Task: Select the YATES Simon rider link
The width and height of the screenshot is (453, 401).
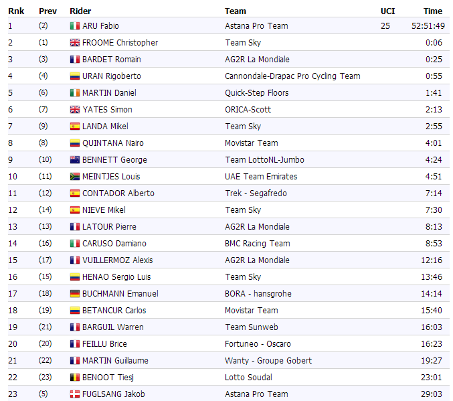Action: 107,110
